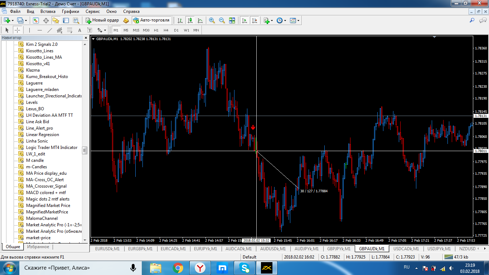Tile chart windows icon
The width and height of the screenshot is (489, 275).
coord(232,20)
